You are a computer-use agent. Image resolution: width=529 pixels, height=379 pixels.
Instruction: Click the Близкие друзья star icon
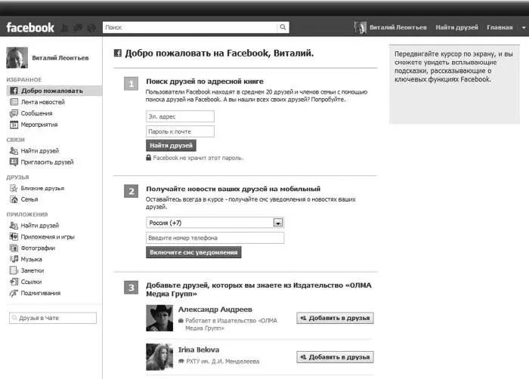coord(14,188)
